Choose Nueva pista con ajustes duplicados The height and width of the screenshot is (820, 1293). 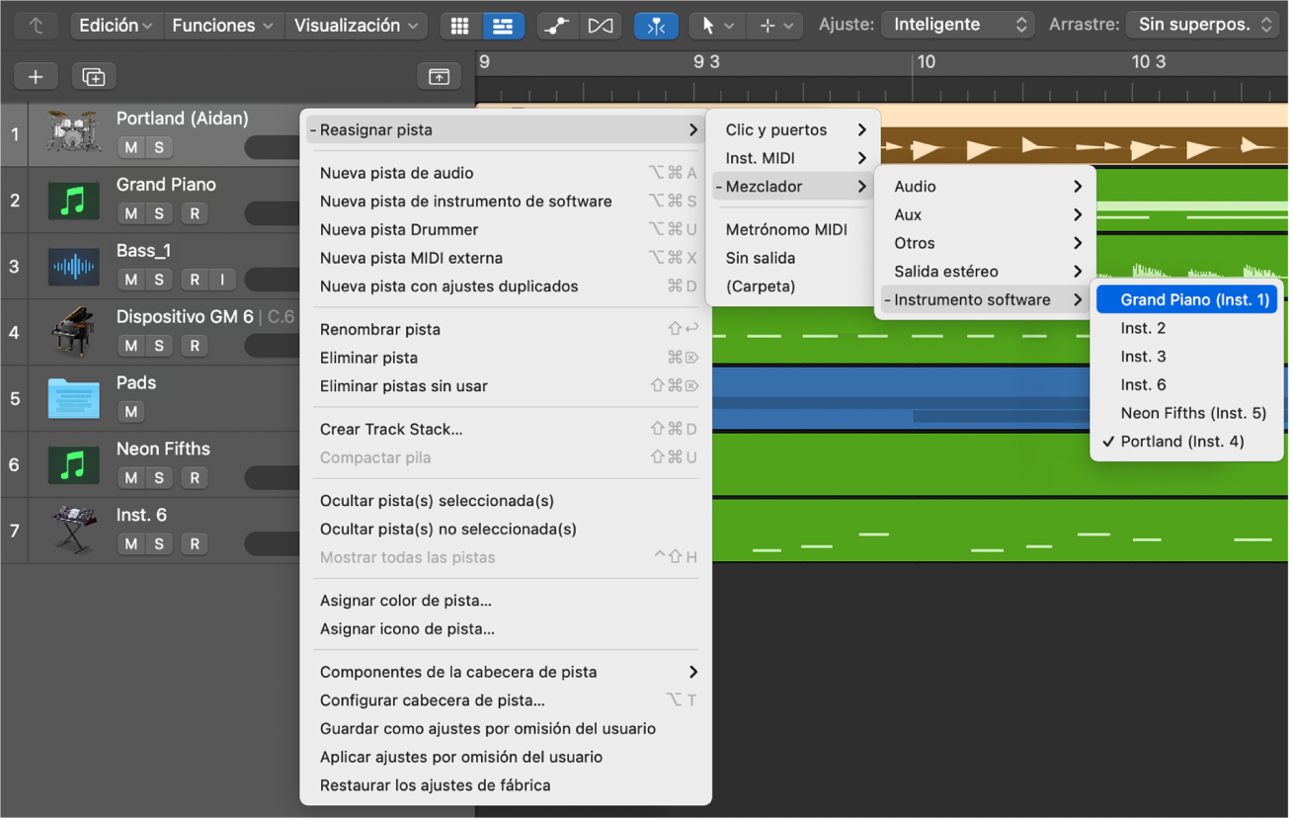tap(506, 287)
